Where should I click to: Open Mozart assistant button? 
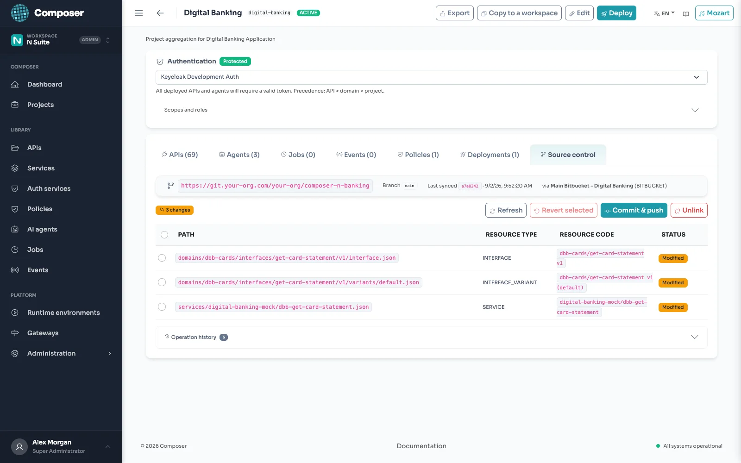pyautogui.click(x=714, y=13)
